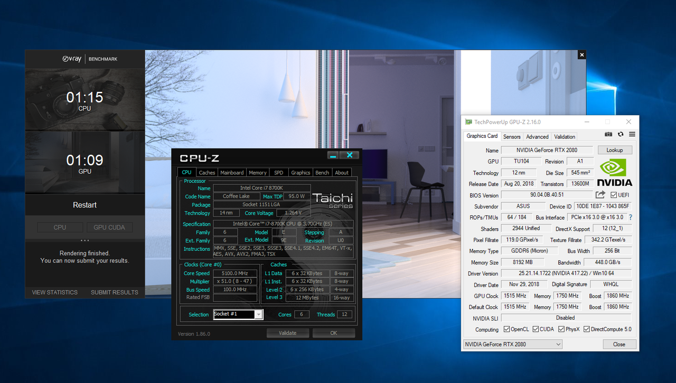Click the V-Ray Benchmark logo header
The width and height of the screenshot is (676, 383).
tap(89, 59)
